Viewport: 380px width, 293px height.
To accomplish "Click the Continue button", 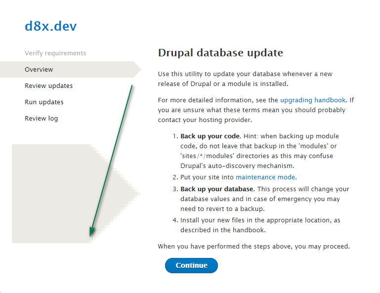I will pos(191,265).
